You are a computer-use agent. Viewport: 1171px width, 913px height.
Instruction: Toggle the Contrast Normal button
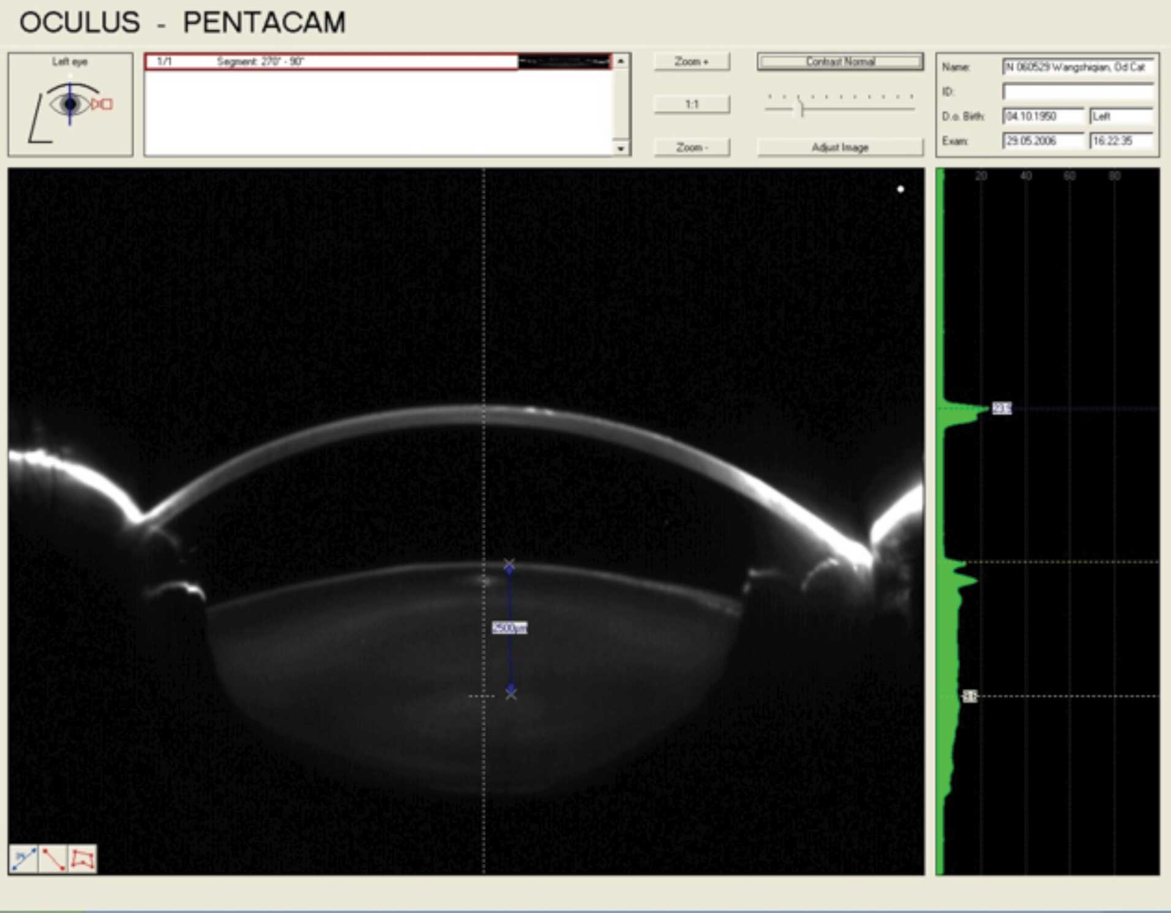[x=840, y=61]
